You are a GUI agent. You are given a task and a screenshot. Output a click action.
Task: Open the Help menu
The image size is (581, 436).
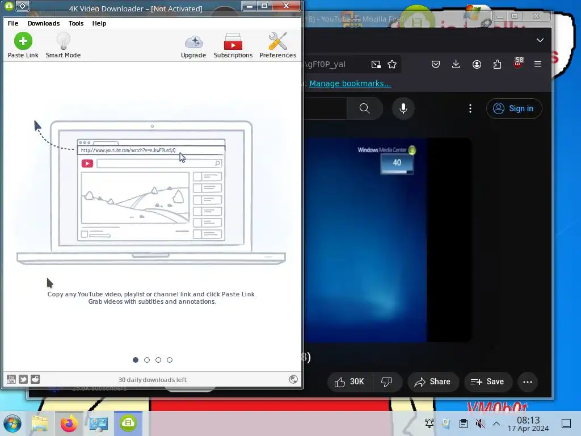point(99,23)
